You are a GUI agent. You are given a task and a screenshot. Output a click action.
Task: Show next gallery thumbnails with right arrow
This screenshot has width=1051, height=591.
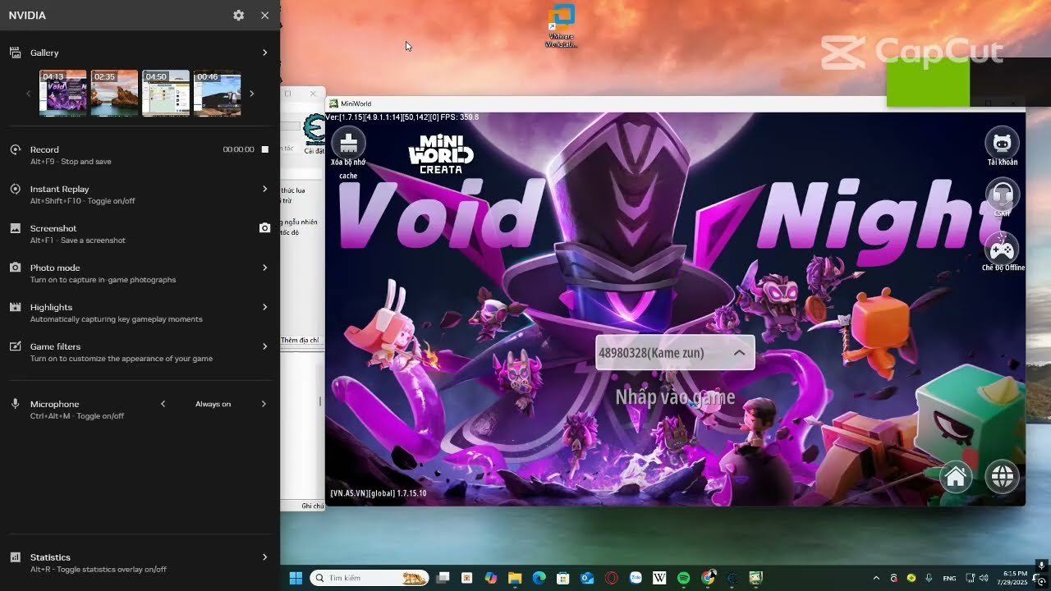(251, 94)
